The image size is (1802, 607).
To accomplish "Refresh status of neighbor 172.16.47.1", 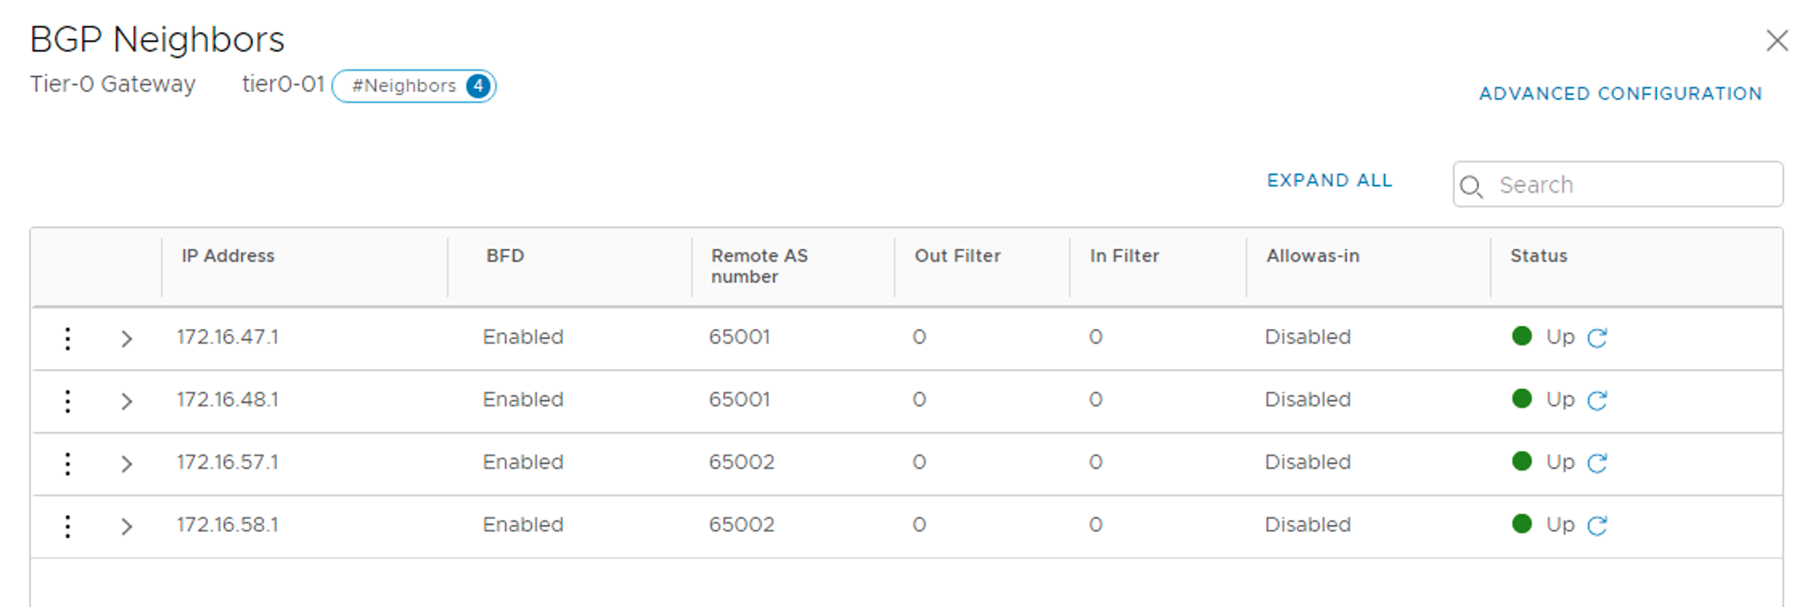I will click(x=1597, y=338).
